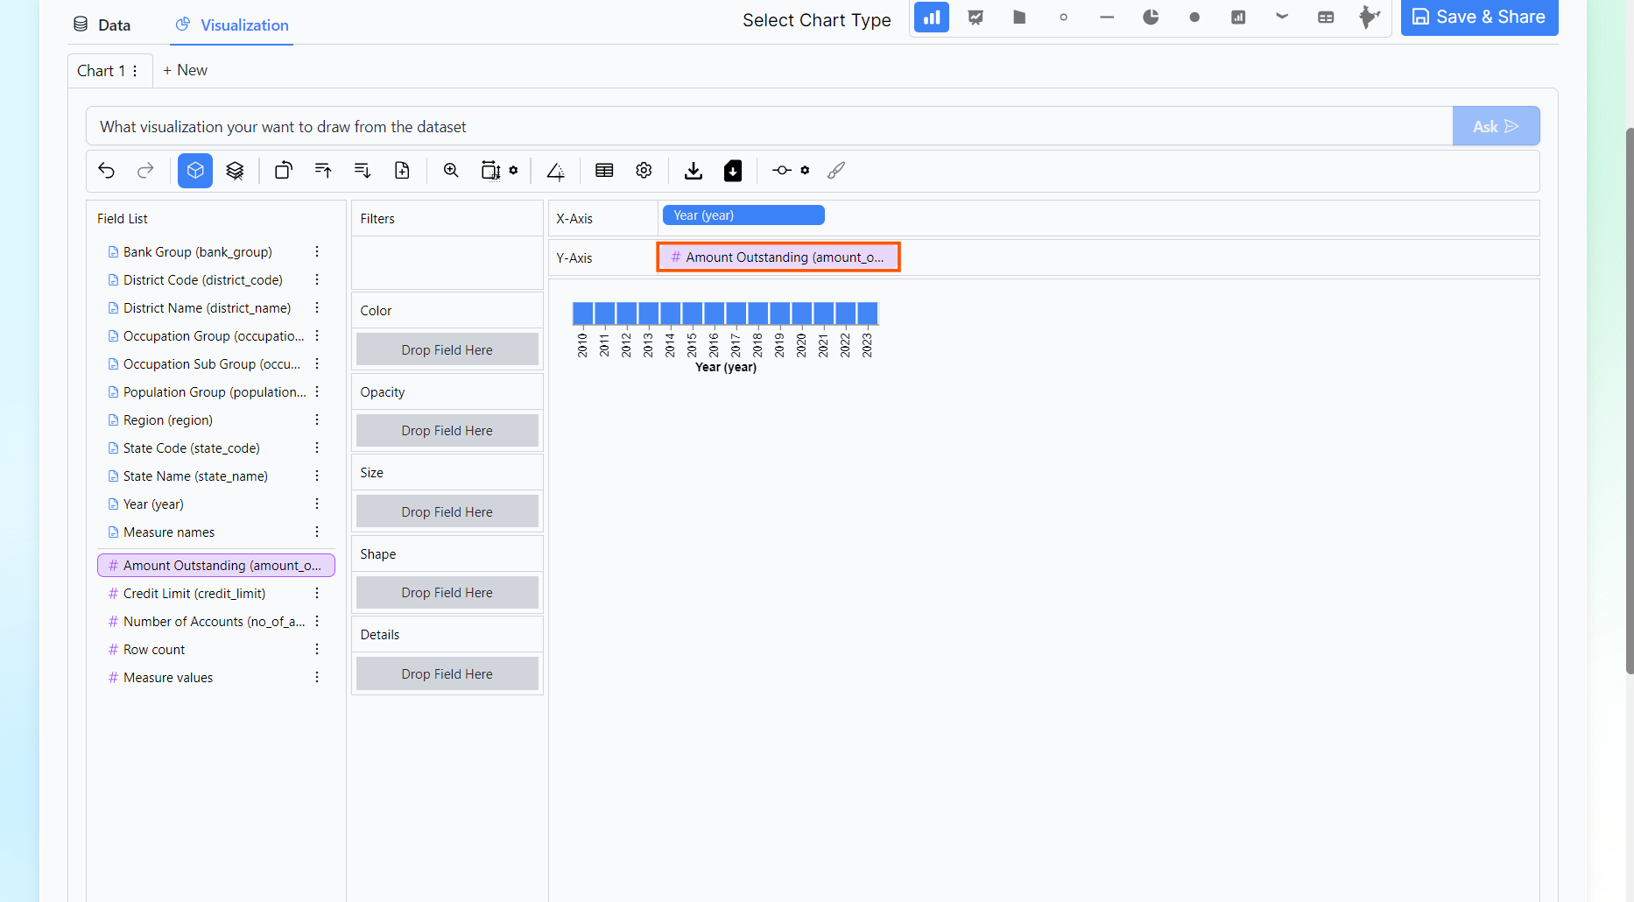The image size is (1634, 902).
Task: Add a new chart tab
Action: [185, 70]
